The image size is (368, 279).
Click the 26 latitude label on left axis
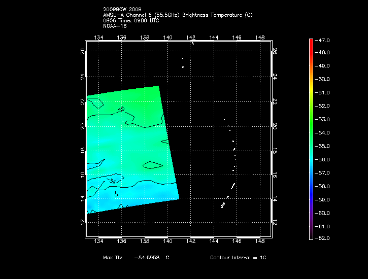click(82, 51)
